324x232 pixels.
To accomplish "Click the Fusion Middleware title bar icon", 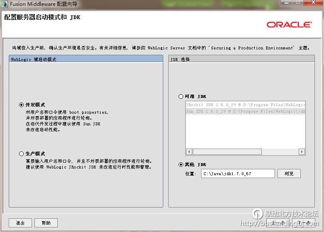I will [4, 4].
